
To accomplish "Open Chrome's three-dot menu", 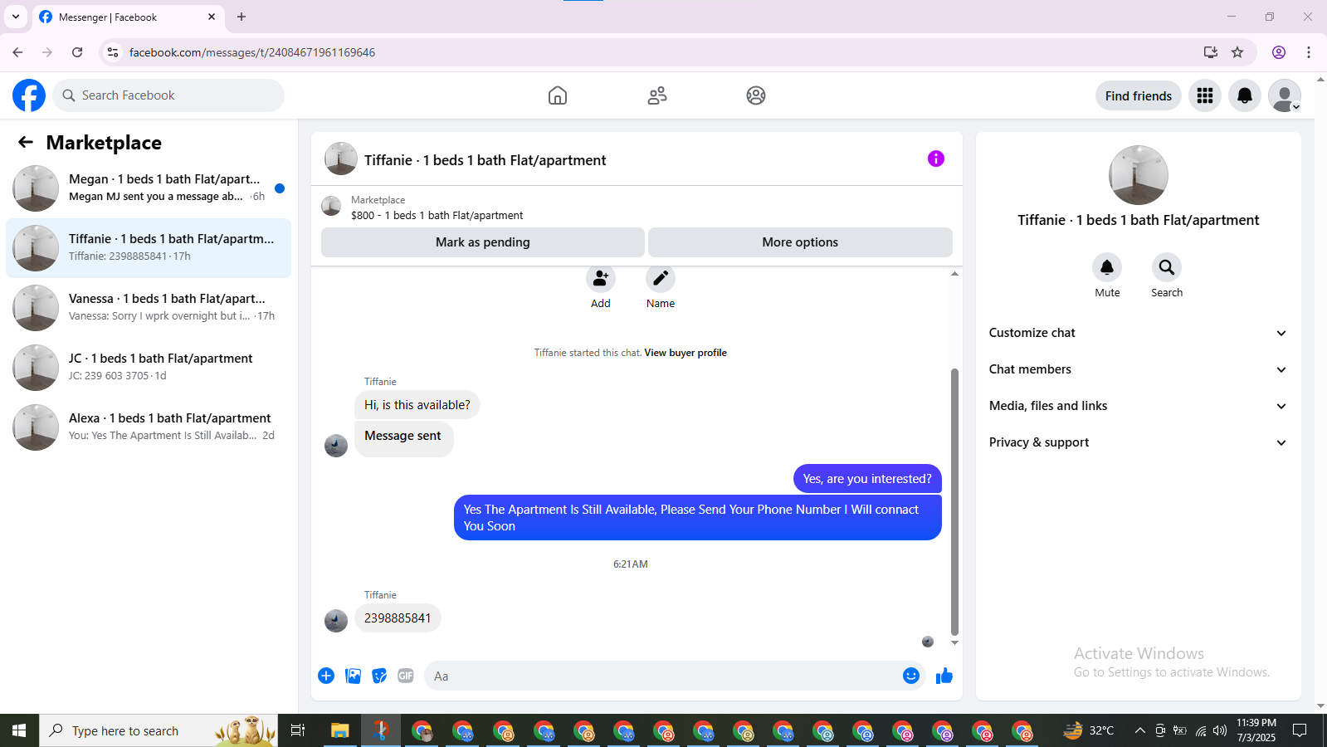I will 1309,52.
